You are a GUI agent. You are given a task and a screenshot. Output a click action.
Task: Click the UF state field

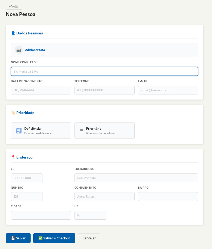[90, 215]
